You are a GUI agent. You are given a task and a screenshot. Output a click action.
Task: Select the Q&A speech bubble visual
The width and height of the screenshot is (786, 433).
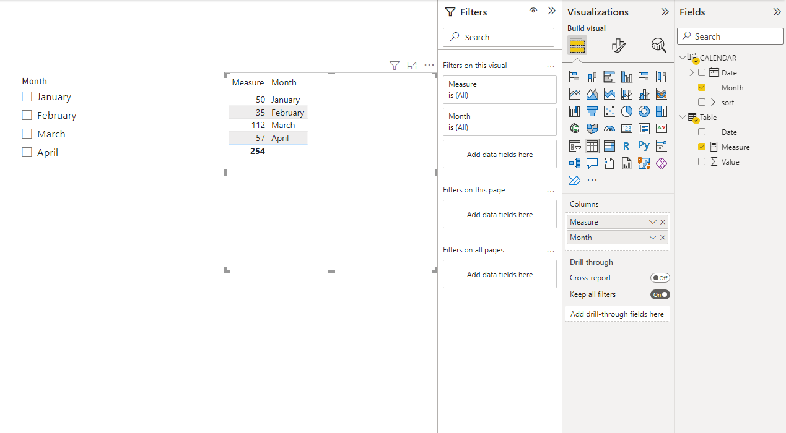click(x=592, y=163)
